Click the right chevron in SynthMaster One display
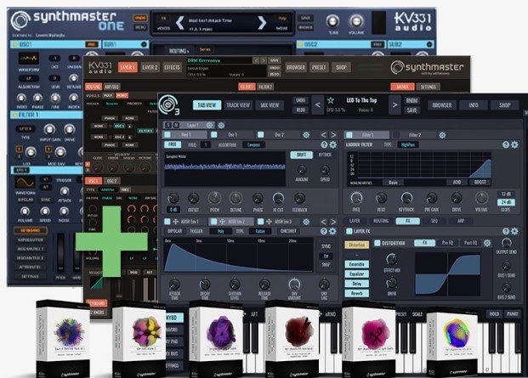This screenshot has width=528, height=378. pos(262,23)
